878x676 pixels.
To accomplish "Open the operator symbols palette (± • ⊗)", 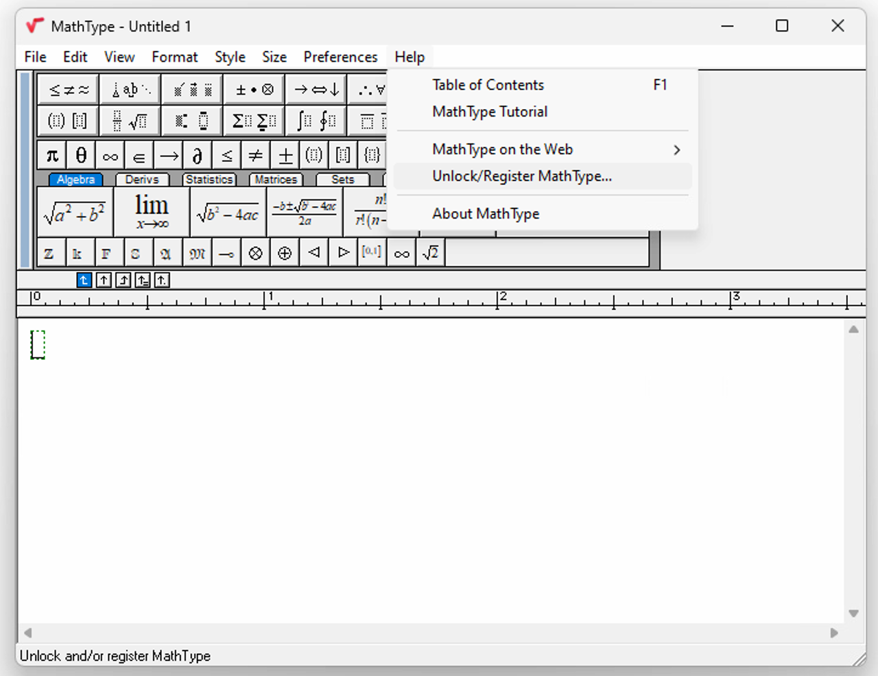I will [x=254, y=89].
